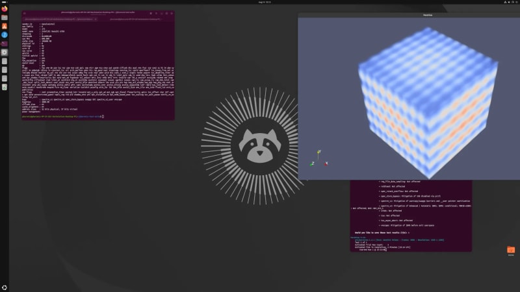This screenshot has height=292, width=520.
Task: Click the 3D volume cube in ParaView view
Action: click(428, 103)
